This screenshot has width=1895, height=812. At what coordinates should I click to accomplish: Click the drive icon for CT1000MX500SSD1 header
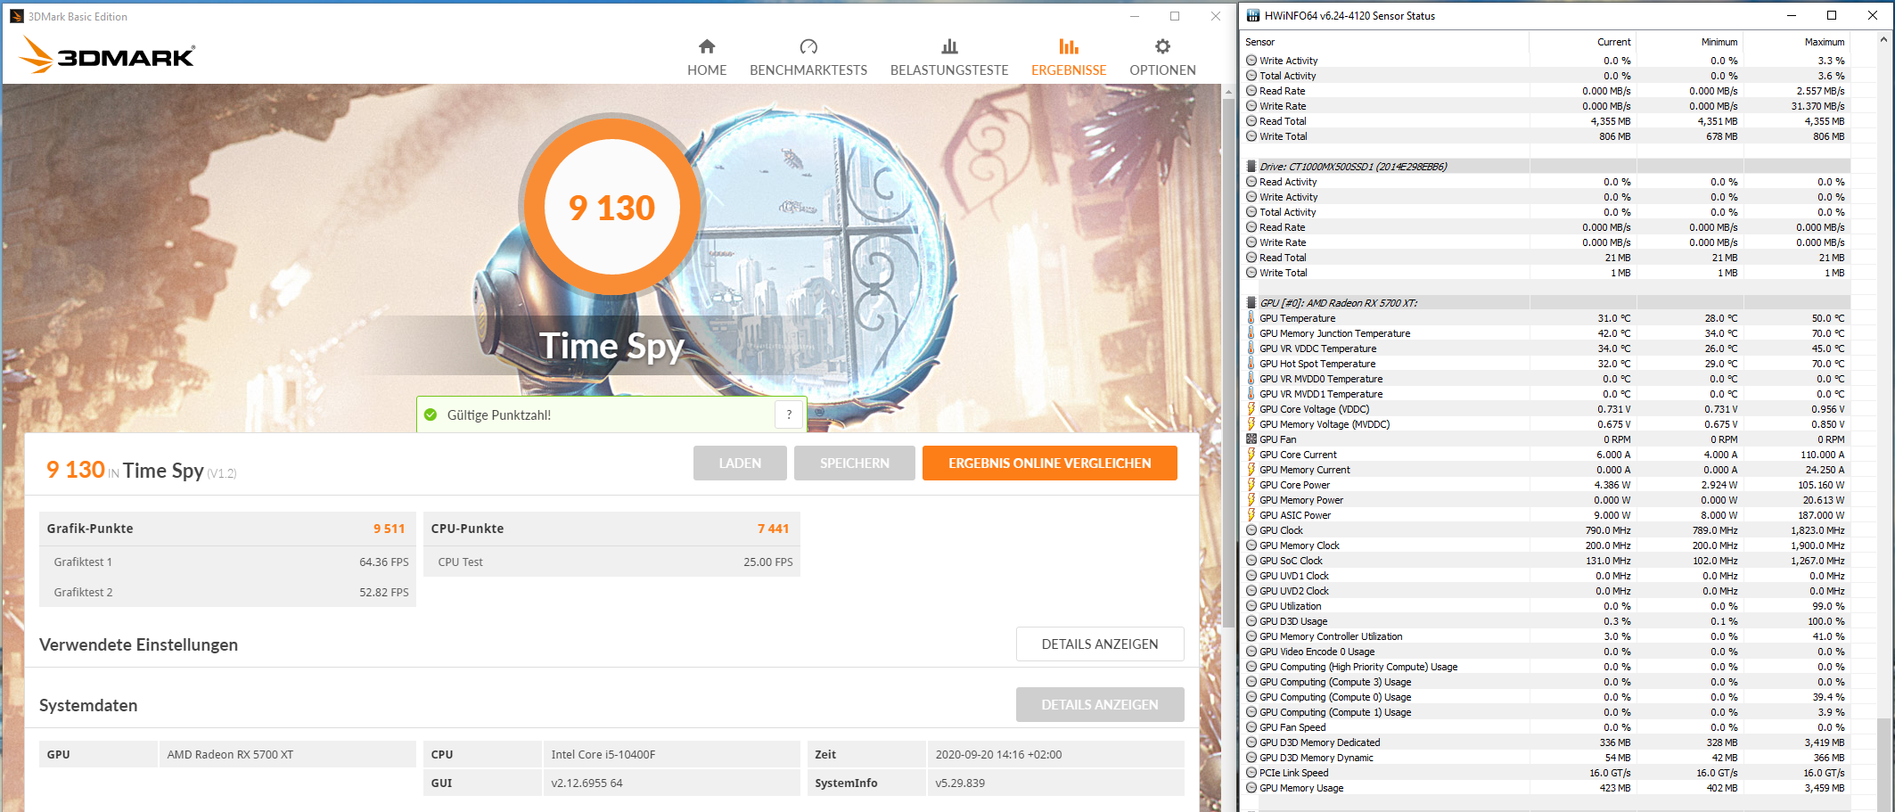1251,167
